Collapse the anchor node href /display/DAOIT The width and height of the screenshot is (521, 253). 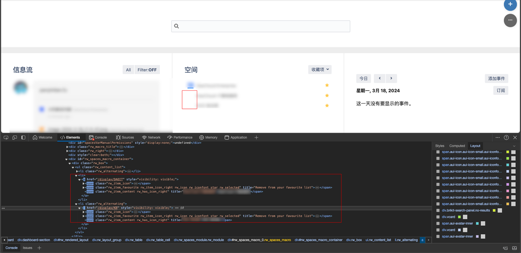point(80,179)
